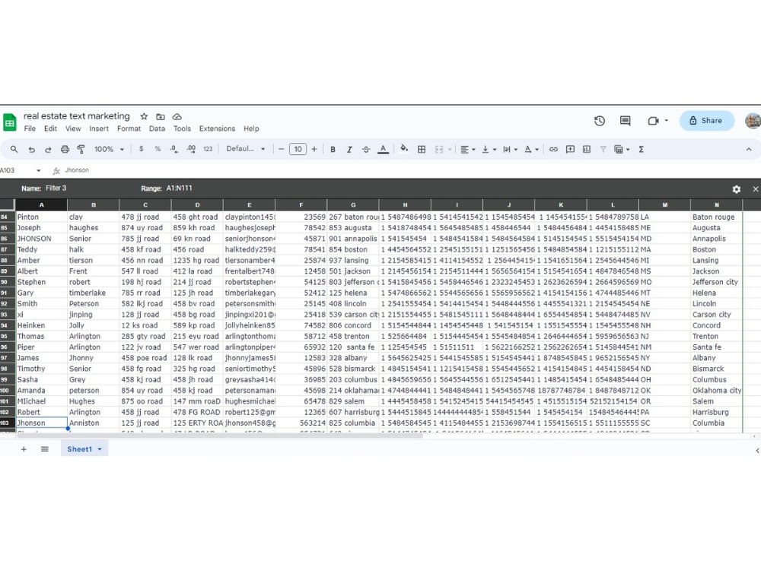
Task: Open the functions sigma menu
Action: click(641, 149)
